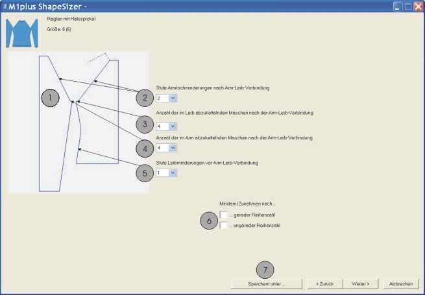Toggle the 'ungerader Reihenzahl' checkbox

click(x=224, y=226)
